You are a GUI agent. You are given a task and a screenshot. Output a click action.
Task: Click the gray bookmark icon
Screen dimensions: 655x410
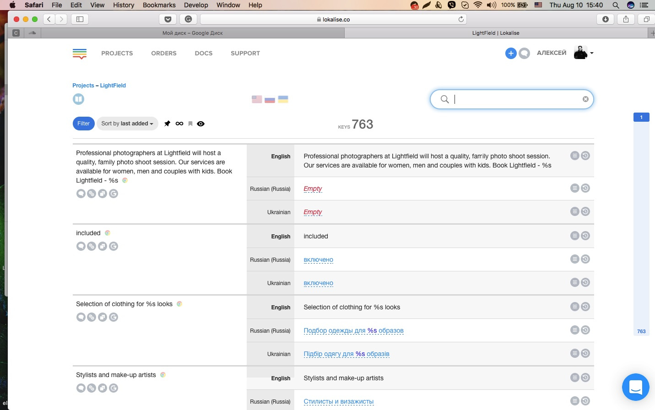tap(190, 124)
